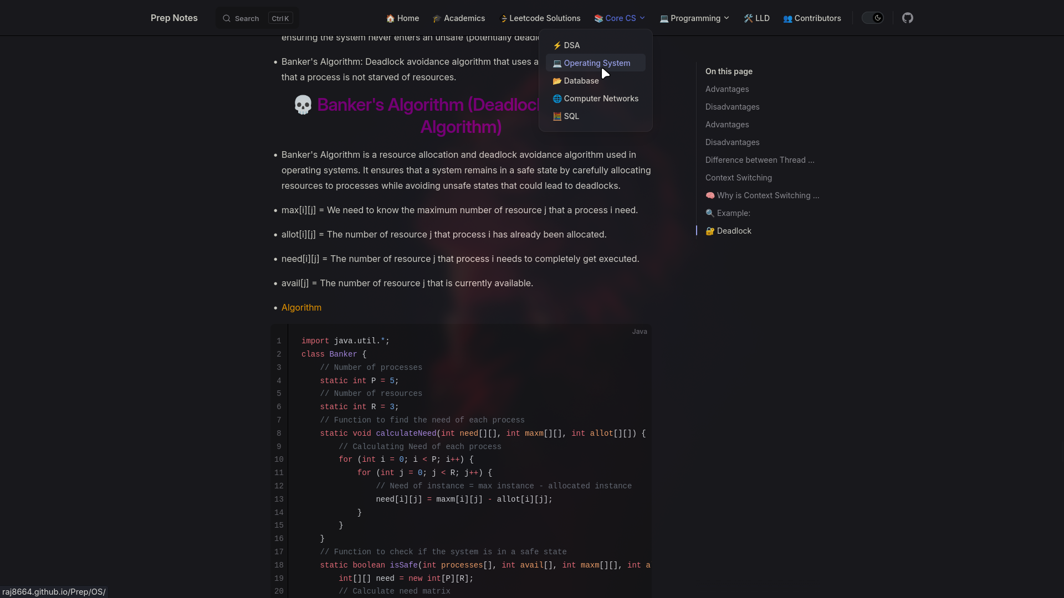This screenshot has width=1064, height=598.
Task: Open the GitHub repository icon
Action: [x=908, y=18]
